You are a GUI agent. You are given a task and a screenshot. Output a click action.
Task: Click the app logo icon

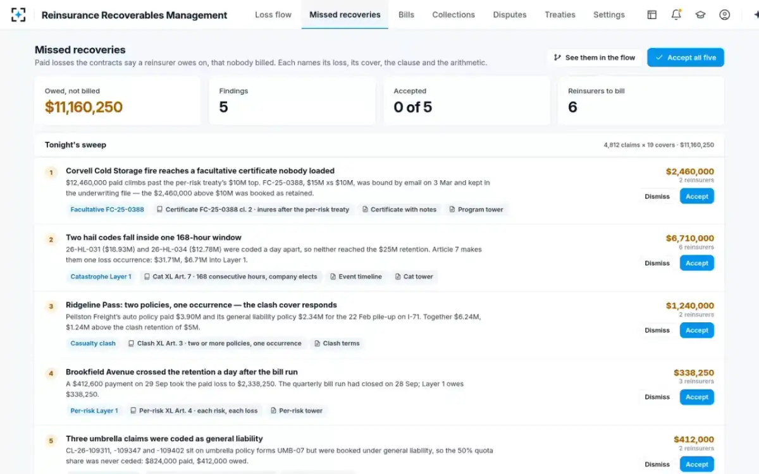click(18, 15)
